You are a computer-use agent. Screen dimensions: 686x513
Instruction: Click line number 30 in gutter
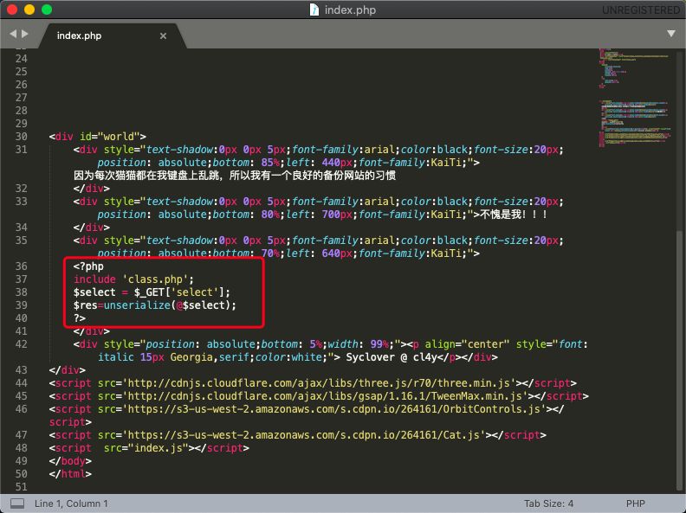click(22, 137)
